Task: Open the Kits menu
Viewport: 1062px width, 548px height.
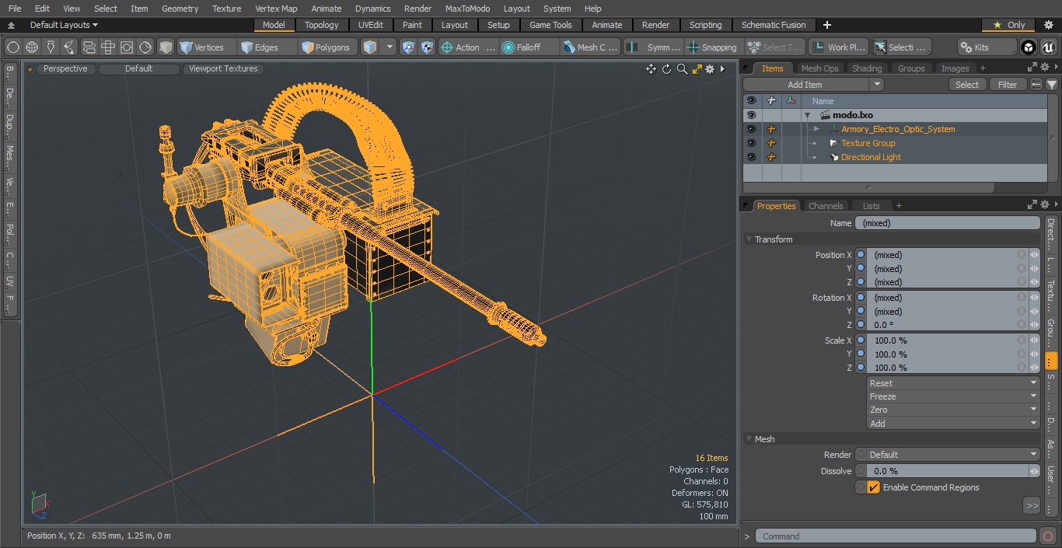Action: pos(987,47)
